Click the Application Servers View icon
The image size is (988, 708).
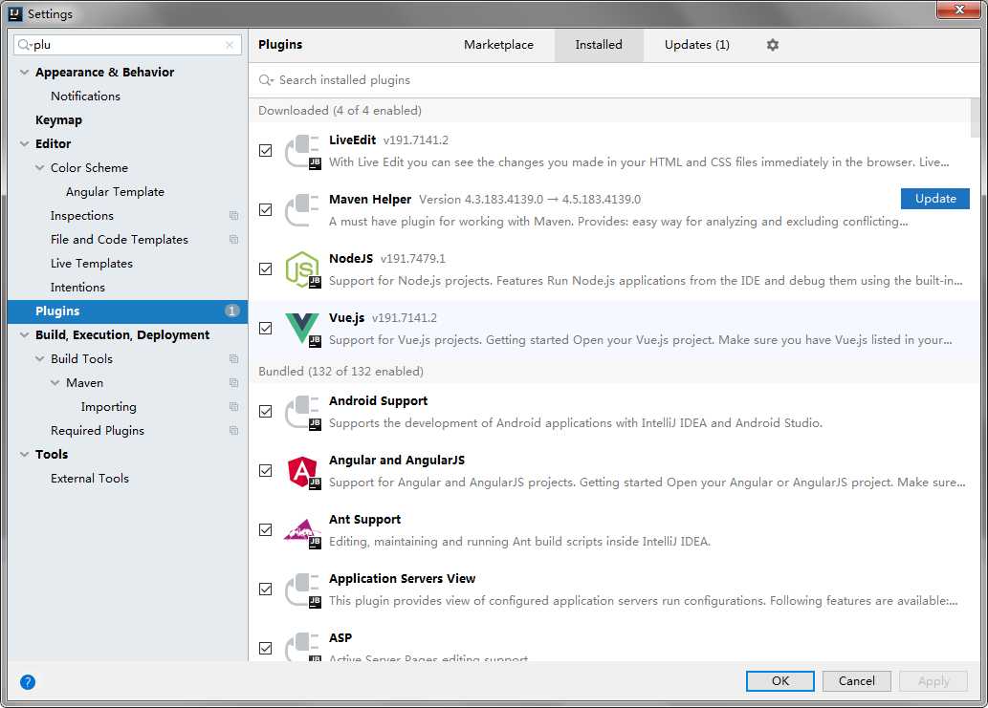coord(302,590)
